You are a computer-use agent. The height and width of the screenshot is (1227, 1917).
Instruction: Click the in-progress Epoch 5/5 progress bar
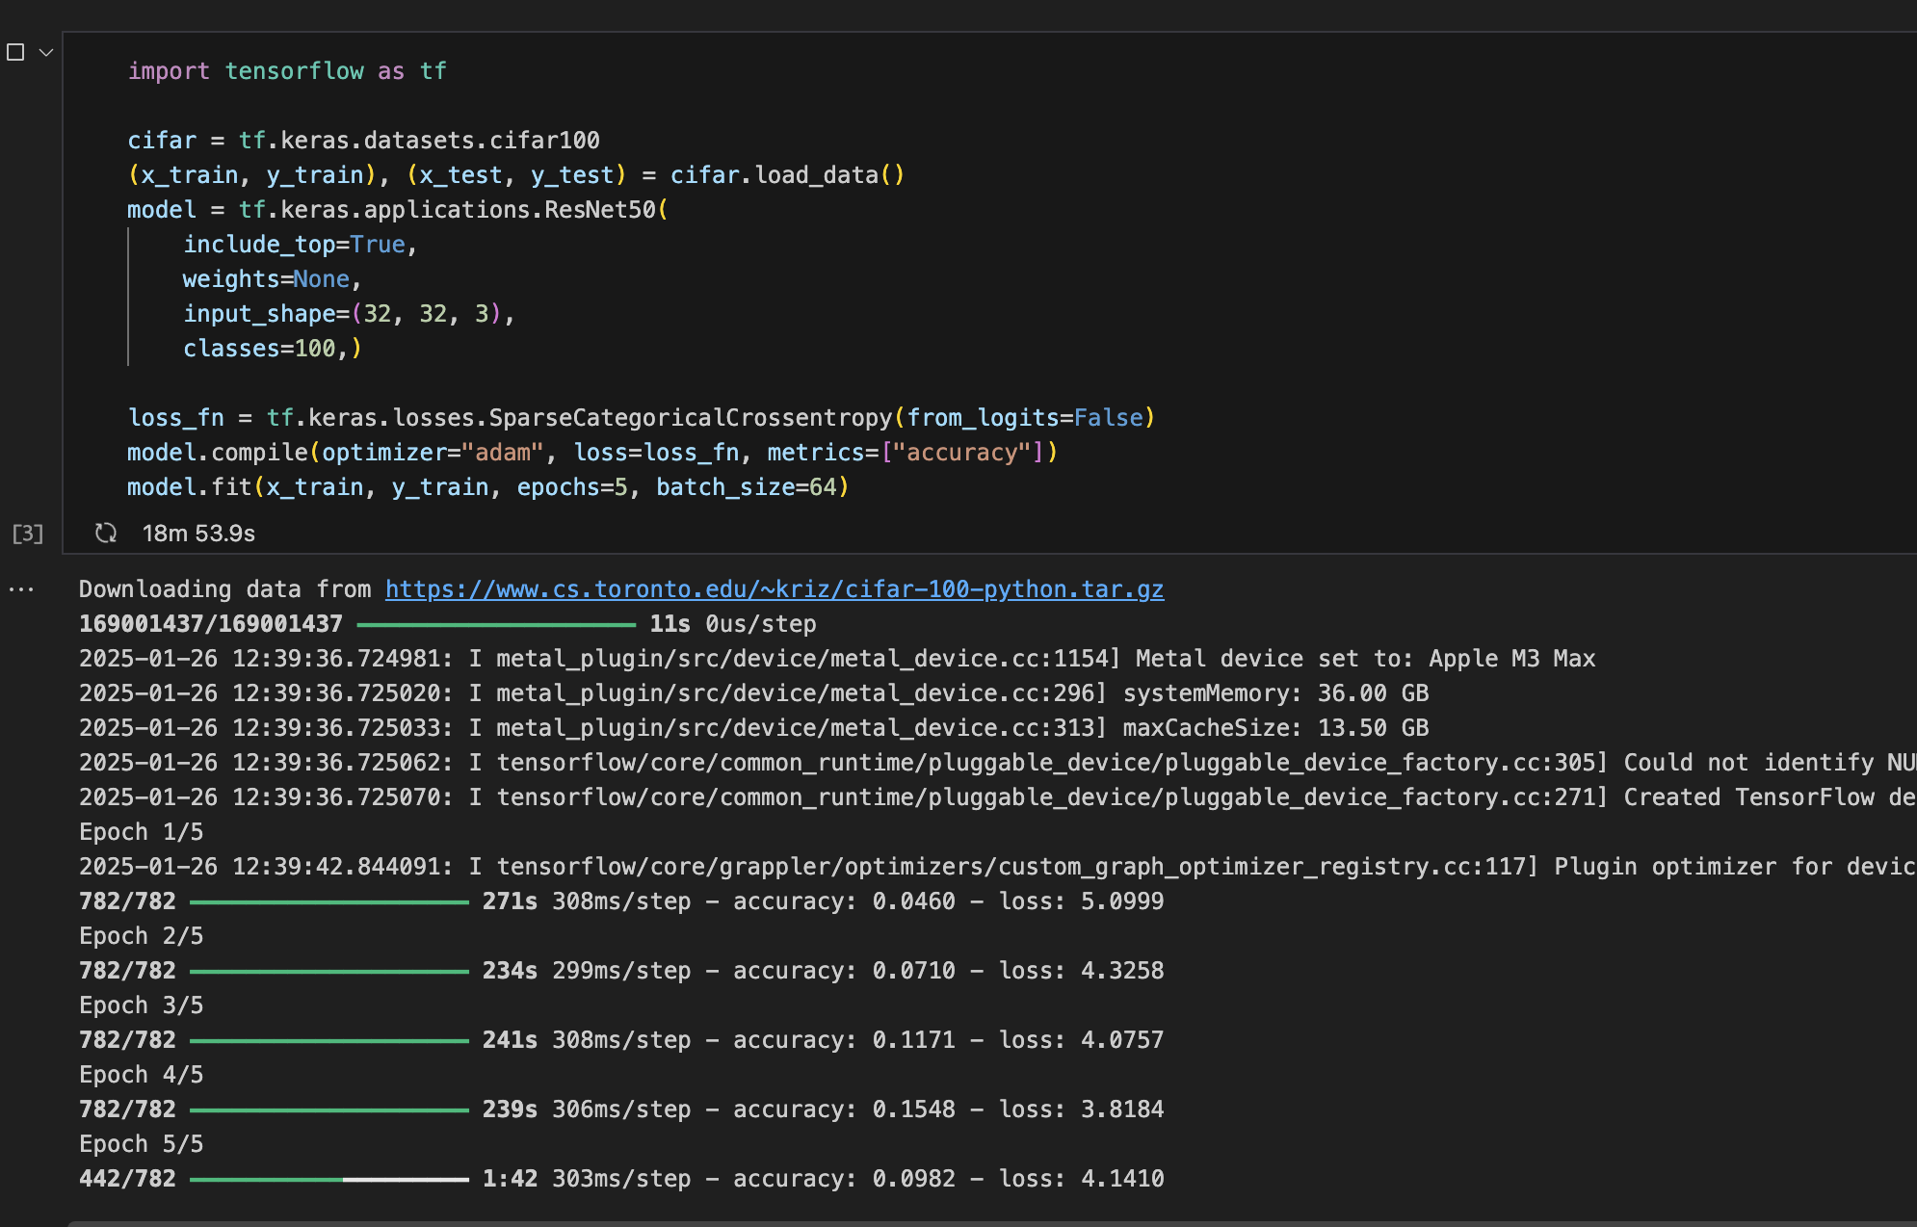329,1179
